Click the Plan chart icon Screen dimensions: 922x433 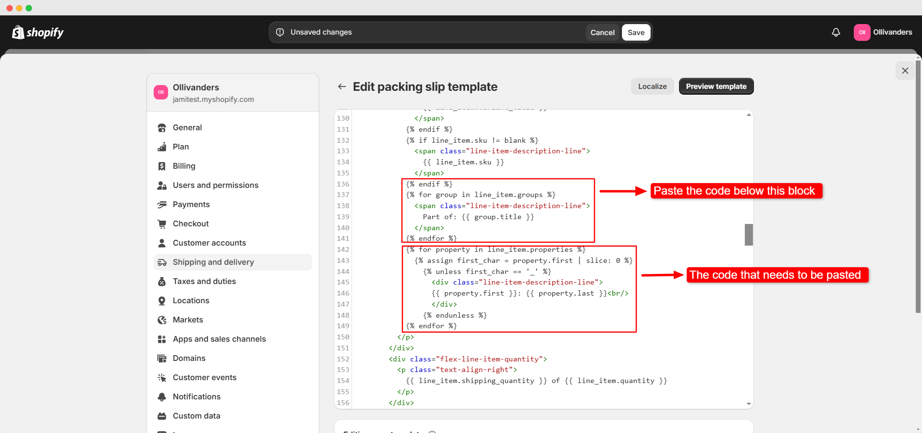(162, 147)
